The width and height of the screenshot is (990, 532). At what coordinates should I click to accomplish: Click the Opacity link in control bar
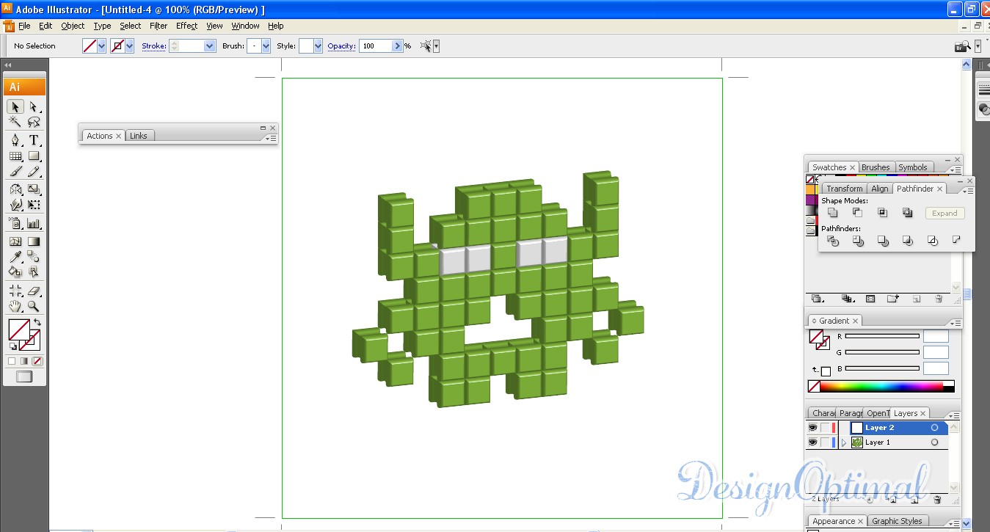click(x=341, y=45)
